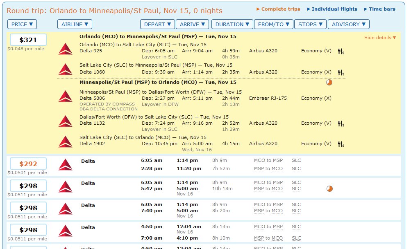Click the meal icon for Delta 1132 flight
Image resolution: width=411 pixels, height=249 pixels.
coord(341,123)
